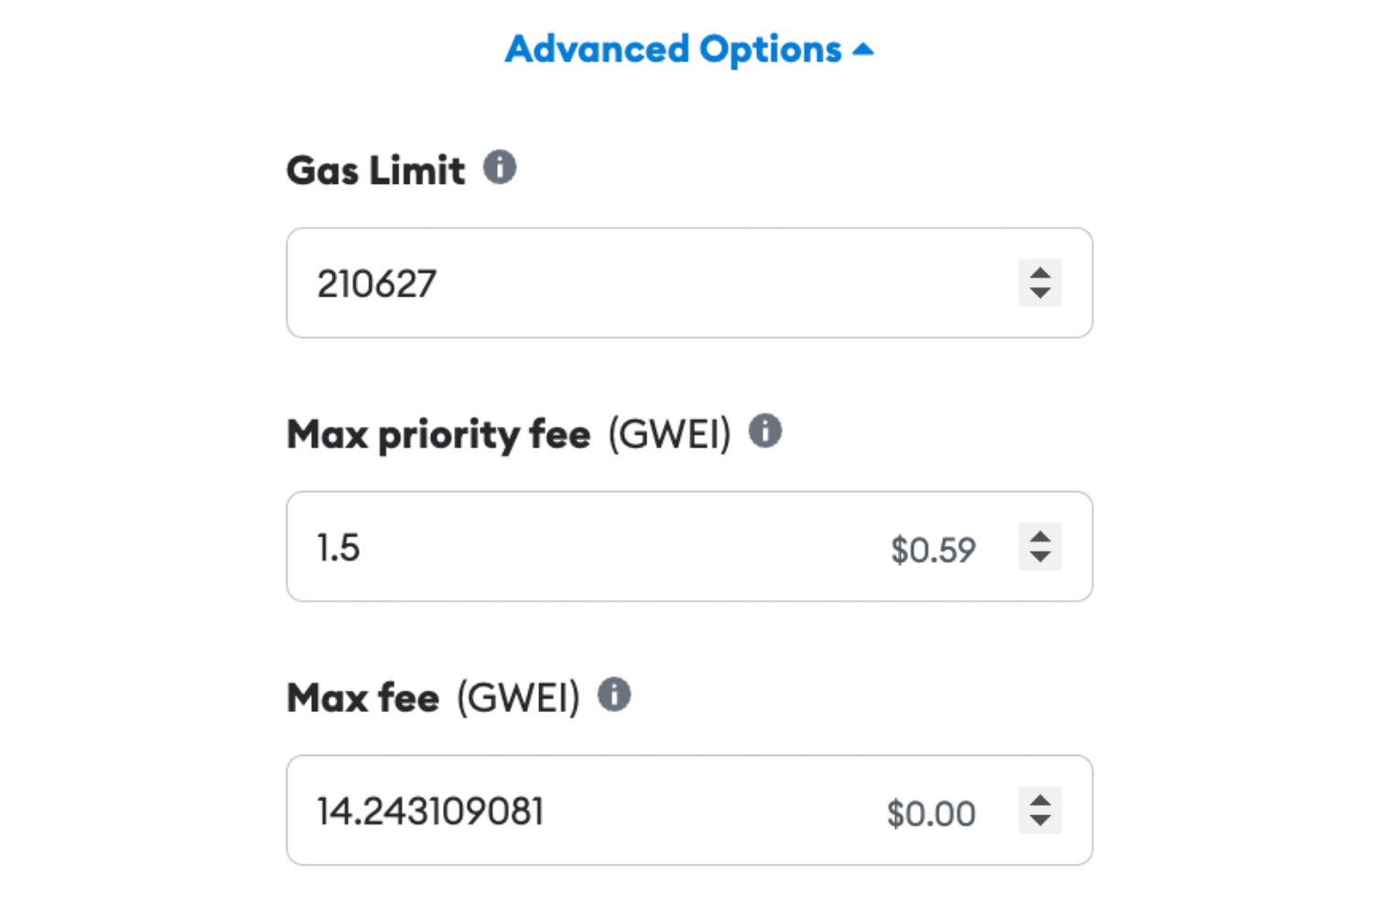This screenshot has width=1373, height=915.
Task: Increment Max priority fee using up arrow
Action: pyautogui.click(x=1040, y=535)
